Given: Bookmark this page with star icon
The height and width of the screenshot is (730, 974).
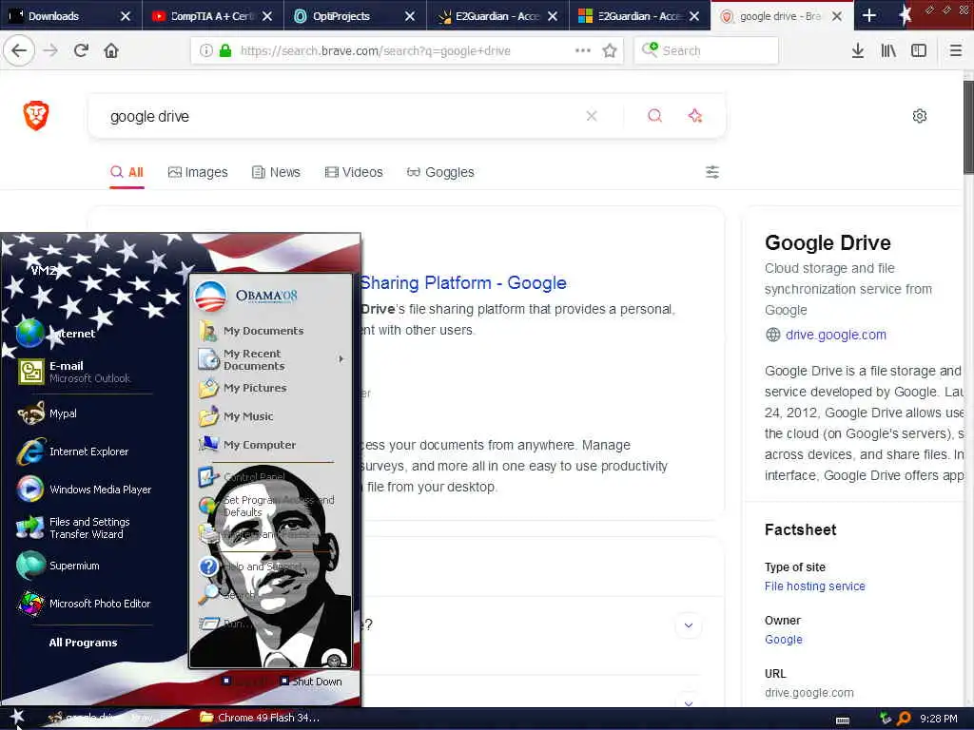Looking at the screenshot, I should pyautogui.click(x=610, y=51).
